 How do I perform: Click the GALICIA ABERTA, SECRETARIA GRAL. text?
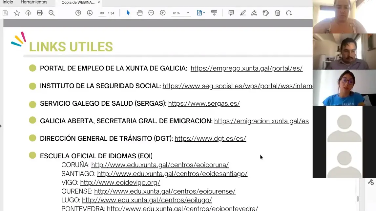126,121
